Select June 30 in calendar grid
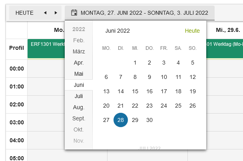The height and width of the screenshot is (161, 243). click(x=149, y=120)
